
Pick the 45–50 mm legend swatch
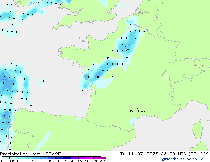click(x=97, y=158)
